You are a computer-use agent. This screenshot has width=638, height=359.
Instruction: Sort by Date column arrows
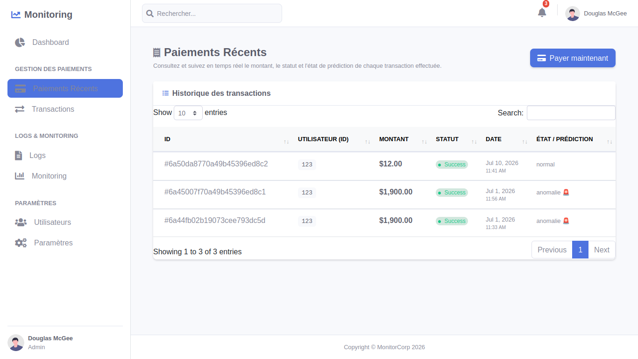[x=525, y=142]
